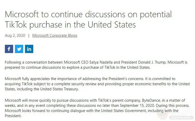Click the separator bar after the date

29,36
